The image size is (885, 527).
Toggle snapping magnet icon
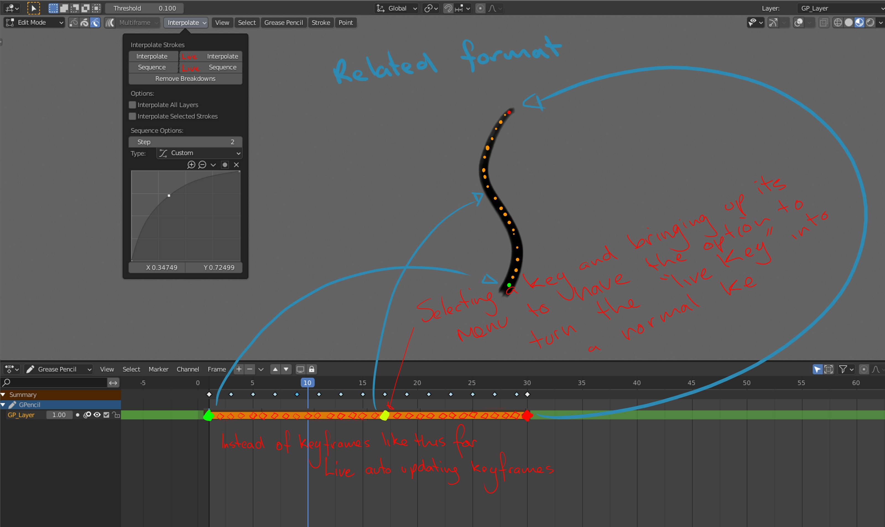(448, 8)
